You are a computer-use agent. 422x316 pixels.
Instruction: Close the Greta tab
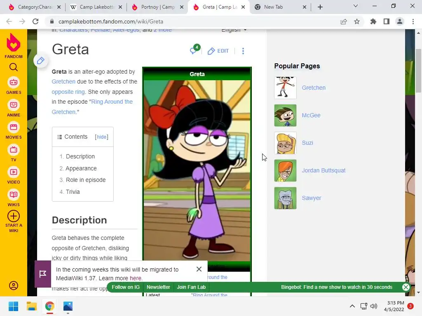click(x=243, y=7)
